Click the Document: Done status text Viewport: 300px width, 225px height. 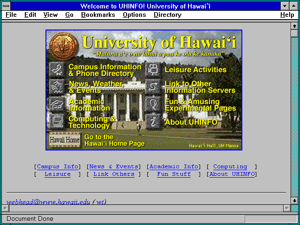click(x=30, y=218)
